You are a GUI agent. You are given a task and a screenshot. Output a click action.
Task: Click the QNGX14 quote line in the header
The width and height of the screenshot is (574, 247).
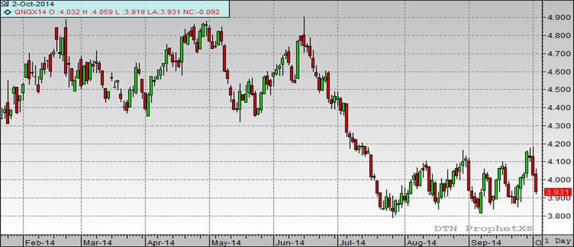(116, 12)
